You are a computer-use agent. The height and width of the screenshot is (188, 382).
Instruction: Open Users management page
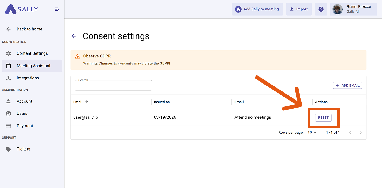coord(22,114)
